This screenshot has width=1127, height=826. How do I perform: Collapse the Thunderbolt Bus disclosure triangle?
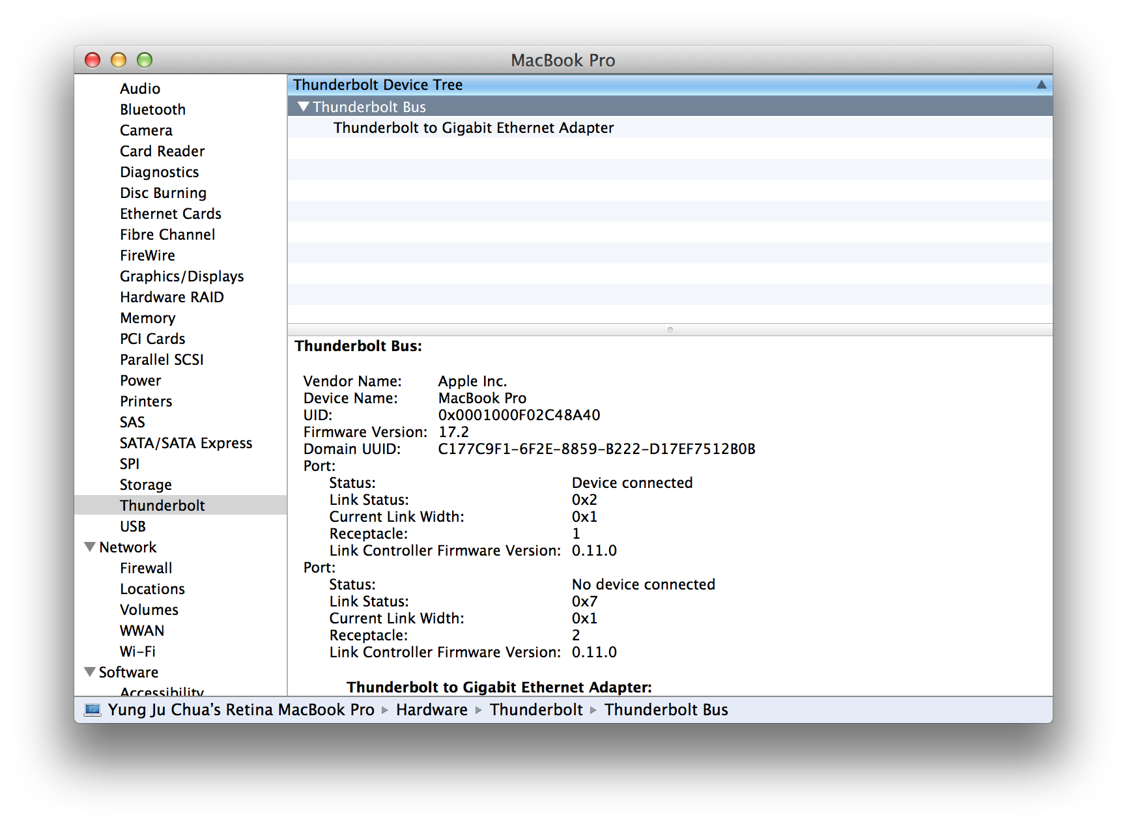point(303,106)
